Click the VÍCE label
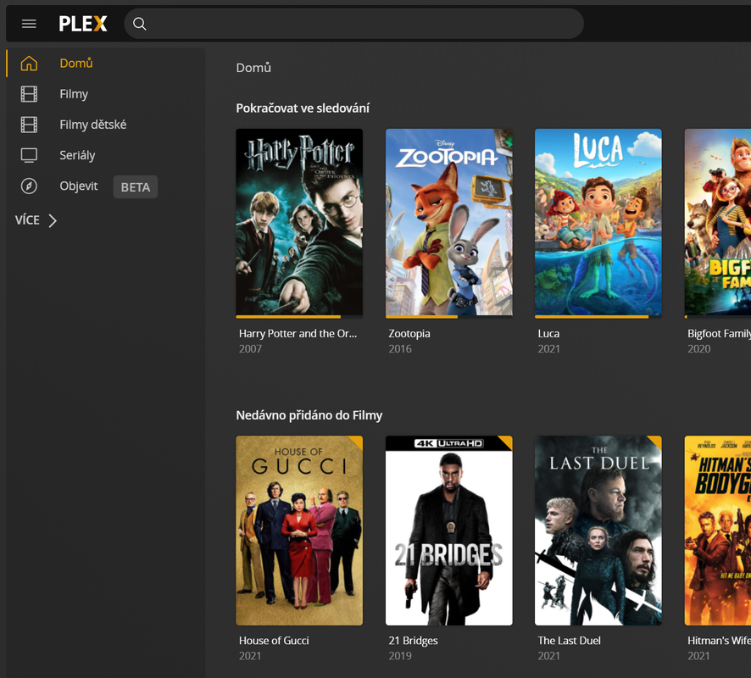The height and width of the screenshot is (678, 751). [27, 220]
